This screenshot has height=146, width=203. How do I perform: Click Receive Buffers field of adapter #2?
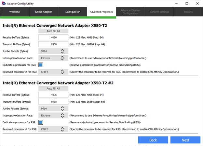pyautogui.click(x=53, y=95)
